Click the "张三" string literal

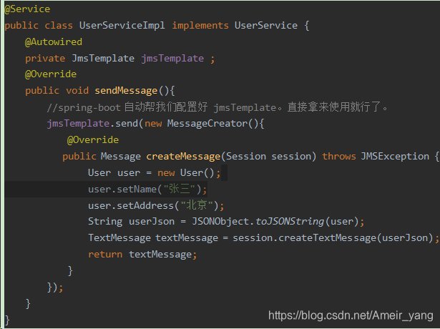coord(180,189)
